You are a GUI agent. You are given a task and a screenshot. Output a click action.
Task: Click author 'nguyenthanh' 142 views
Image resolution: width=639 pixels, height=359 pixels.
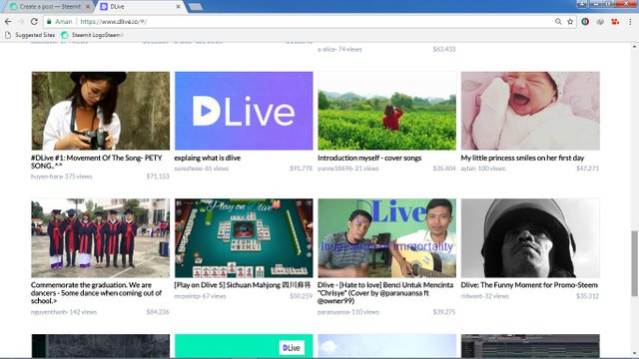click(x=64, y=312)
